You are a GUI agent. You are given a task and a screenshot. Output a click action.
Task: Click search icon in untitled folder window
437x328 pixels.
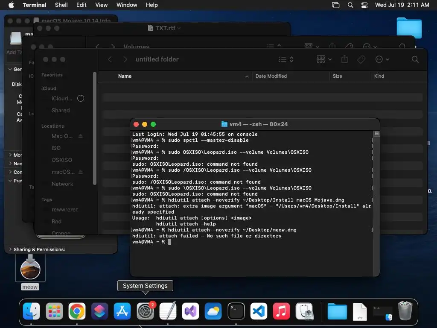[415, 59]
